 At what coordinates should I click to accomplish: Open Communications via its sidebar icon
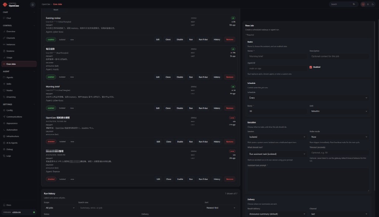point(4,117)
